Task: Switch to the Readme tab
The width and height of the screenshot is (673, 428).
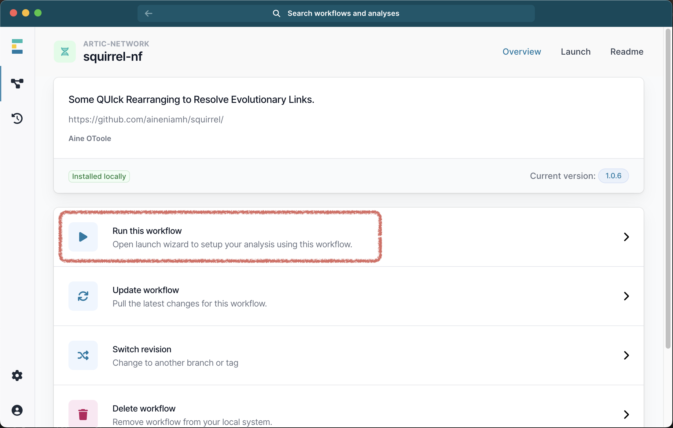Action: coord(627,52)
